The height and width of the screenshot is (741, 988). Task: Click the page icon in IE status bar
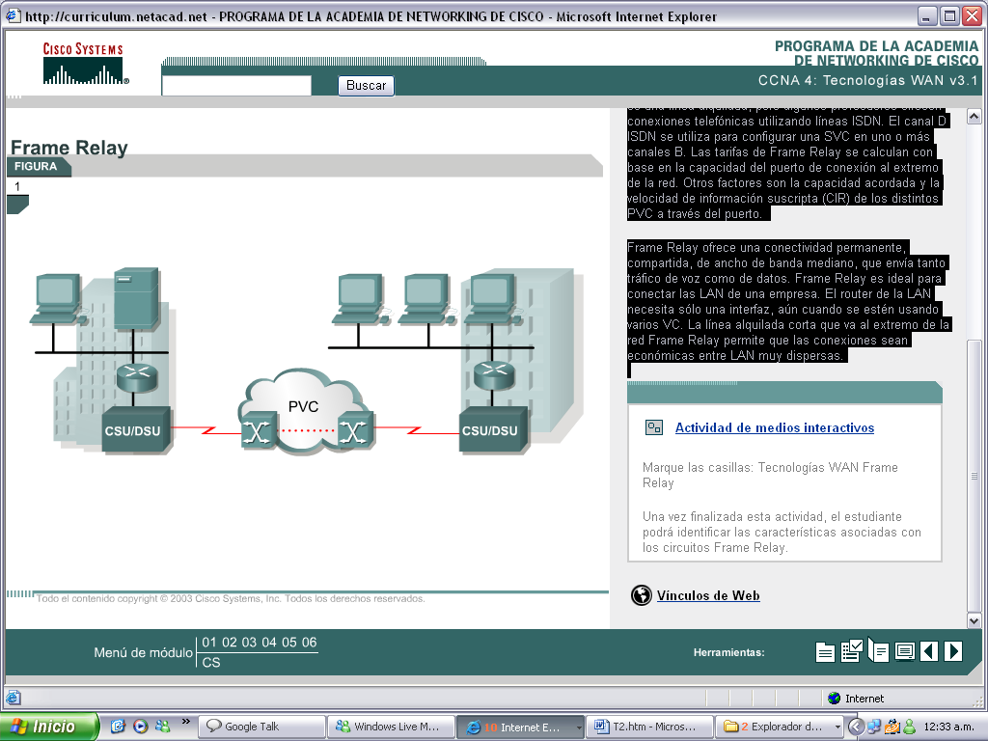click(14, 698)
